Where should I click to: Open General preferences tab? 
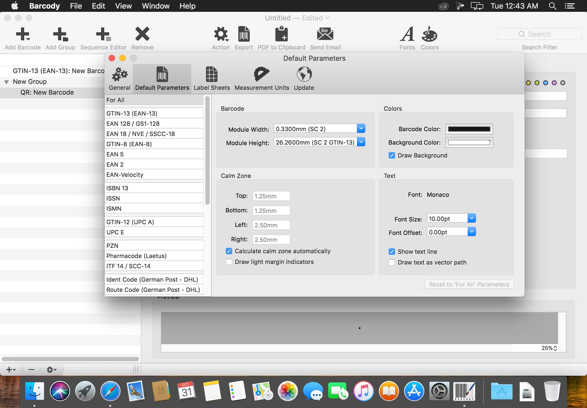120,79
